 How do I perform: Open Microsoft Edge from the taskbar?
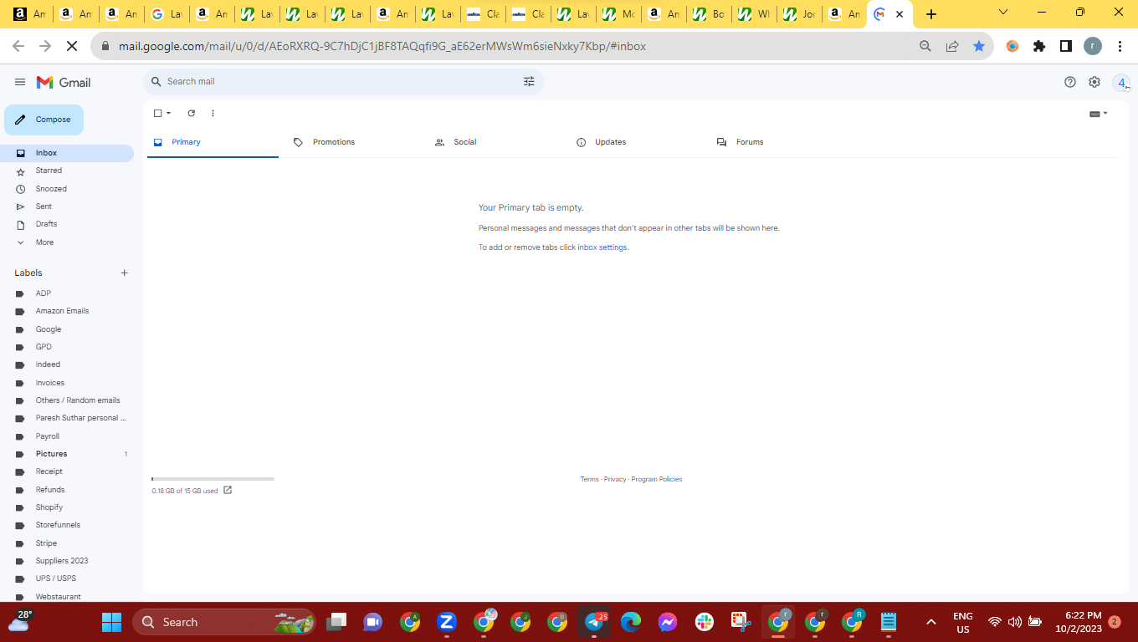(631, 622)
